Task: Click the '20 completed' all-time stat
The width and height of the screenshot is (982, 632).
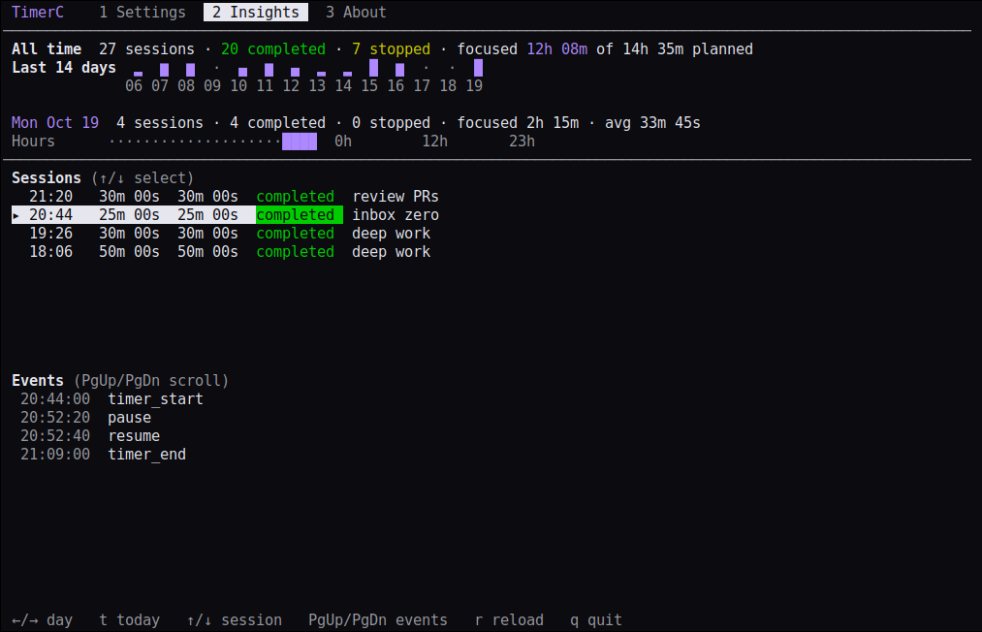Action: [x=273, y=48]
